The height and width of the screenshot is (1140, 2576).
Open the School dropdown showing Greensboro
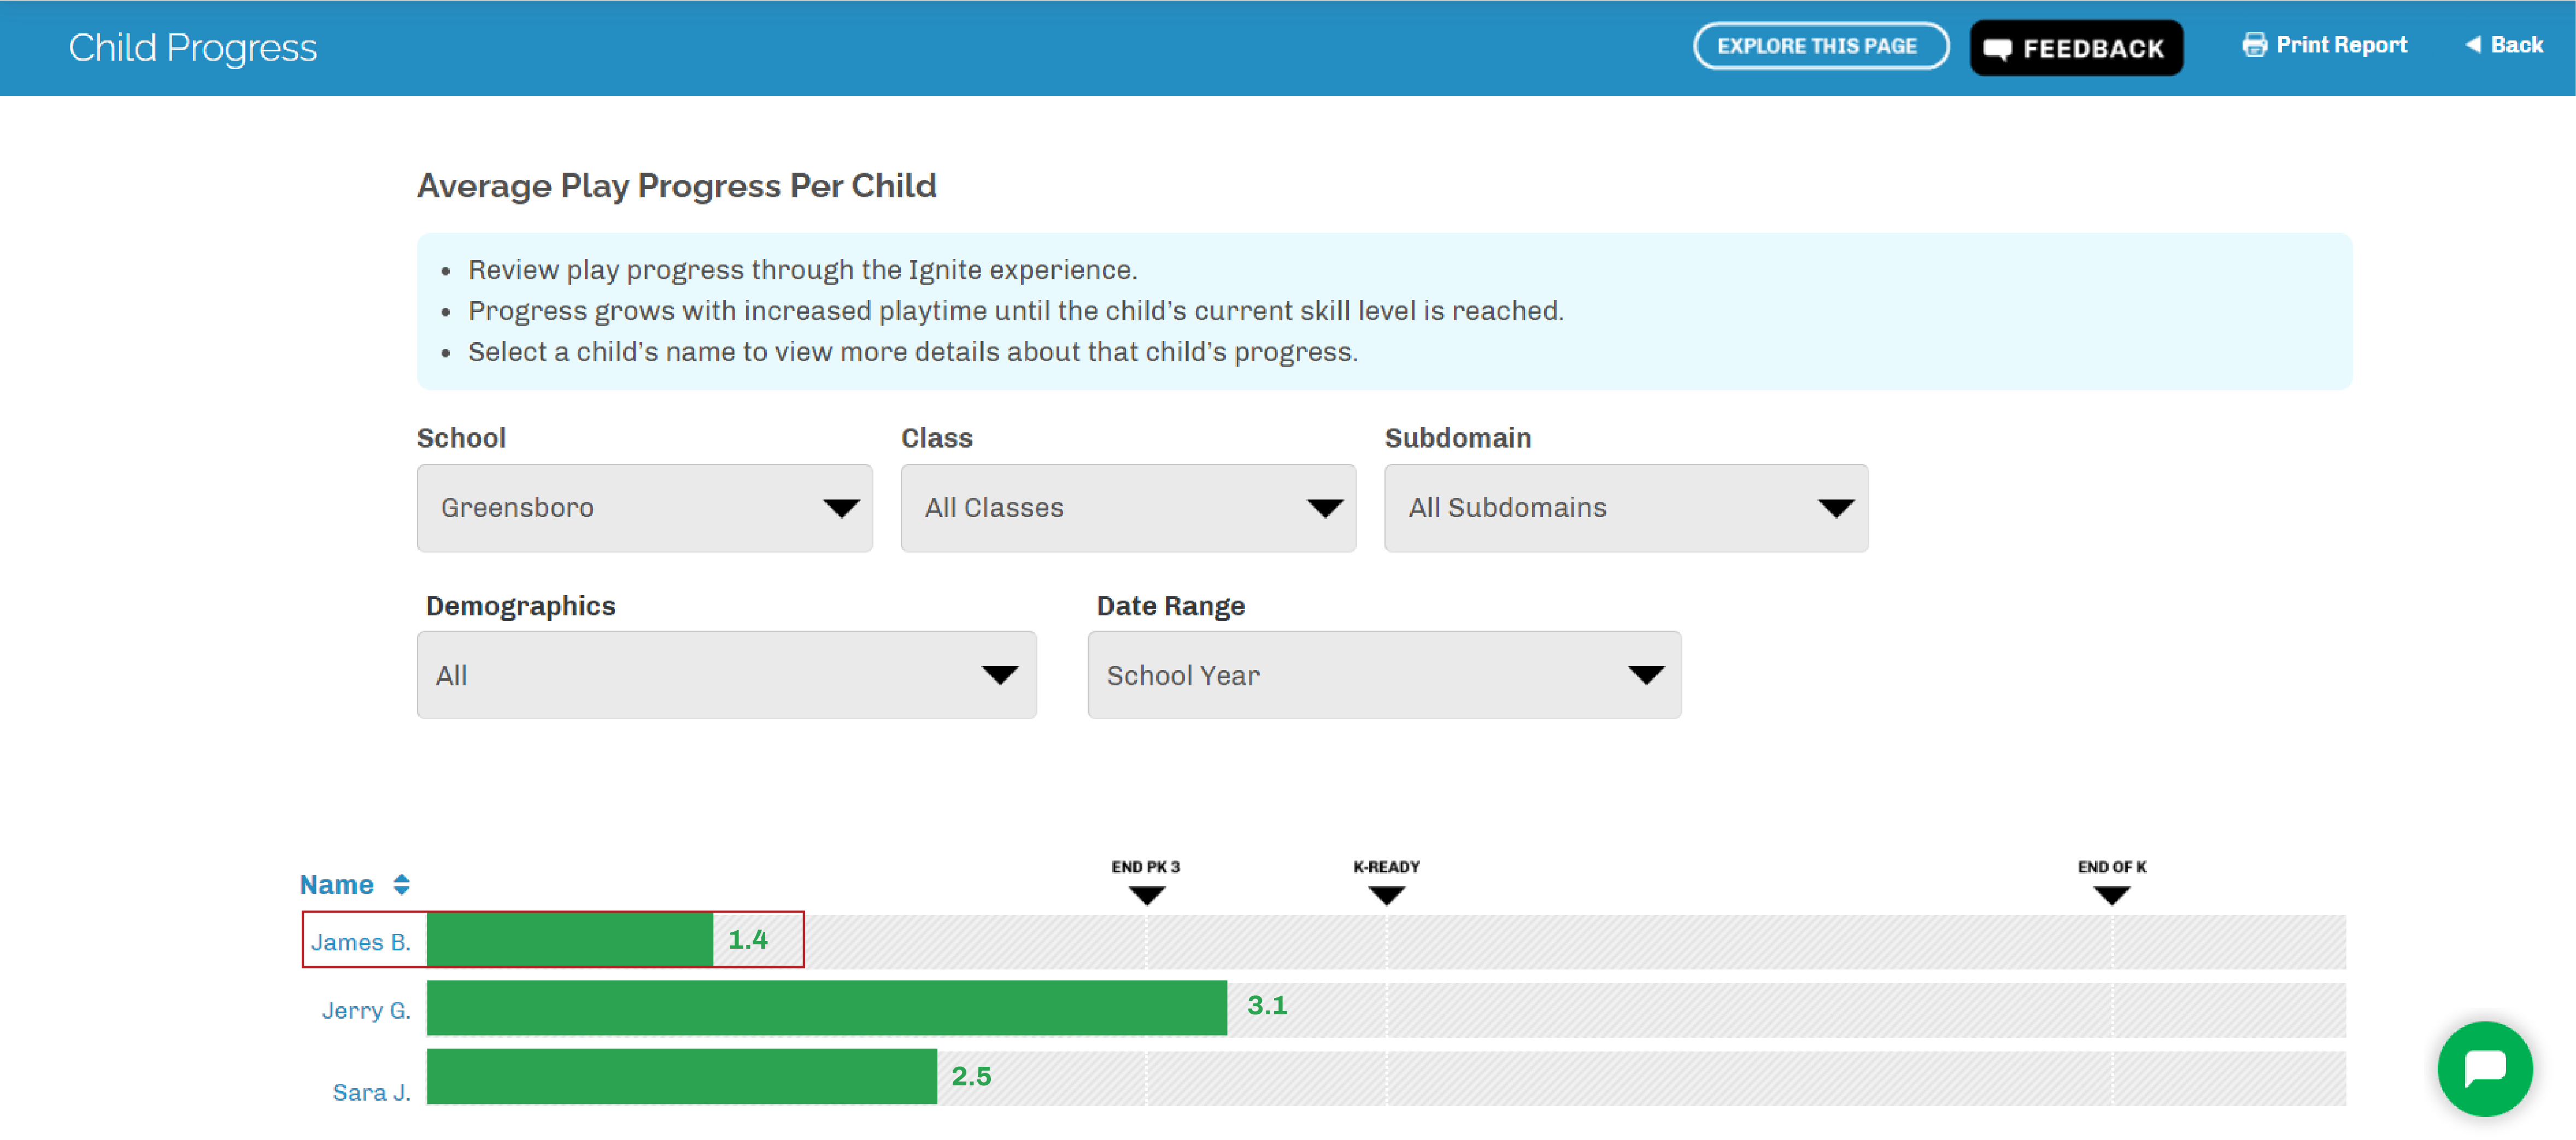(644, 508)
